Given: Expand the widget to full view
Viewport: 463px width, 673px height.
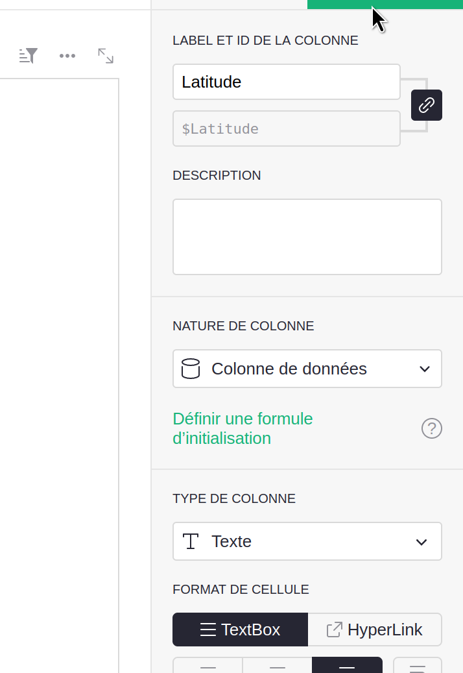Looking at the screenshot, I should [106, 56].
